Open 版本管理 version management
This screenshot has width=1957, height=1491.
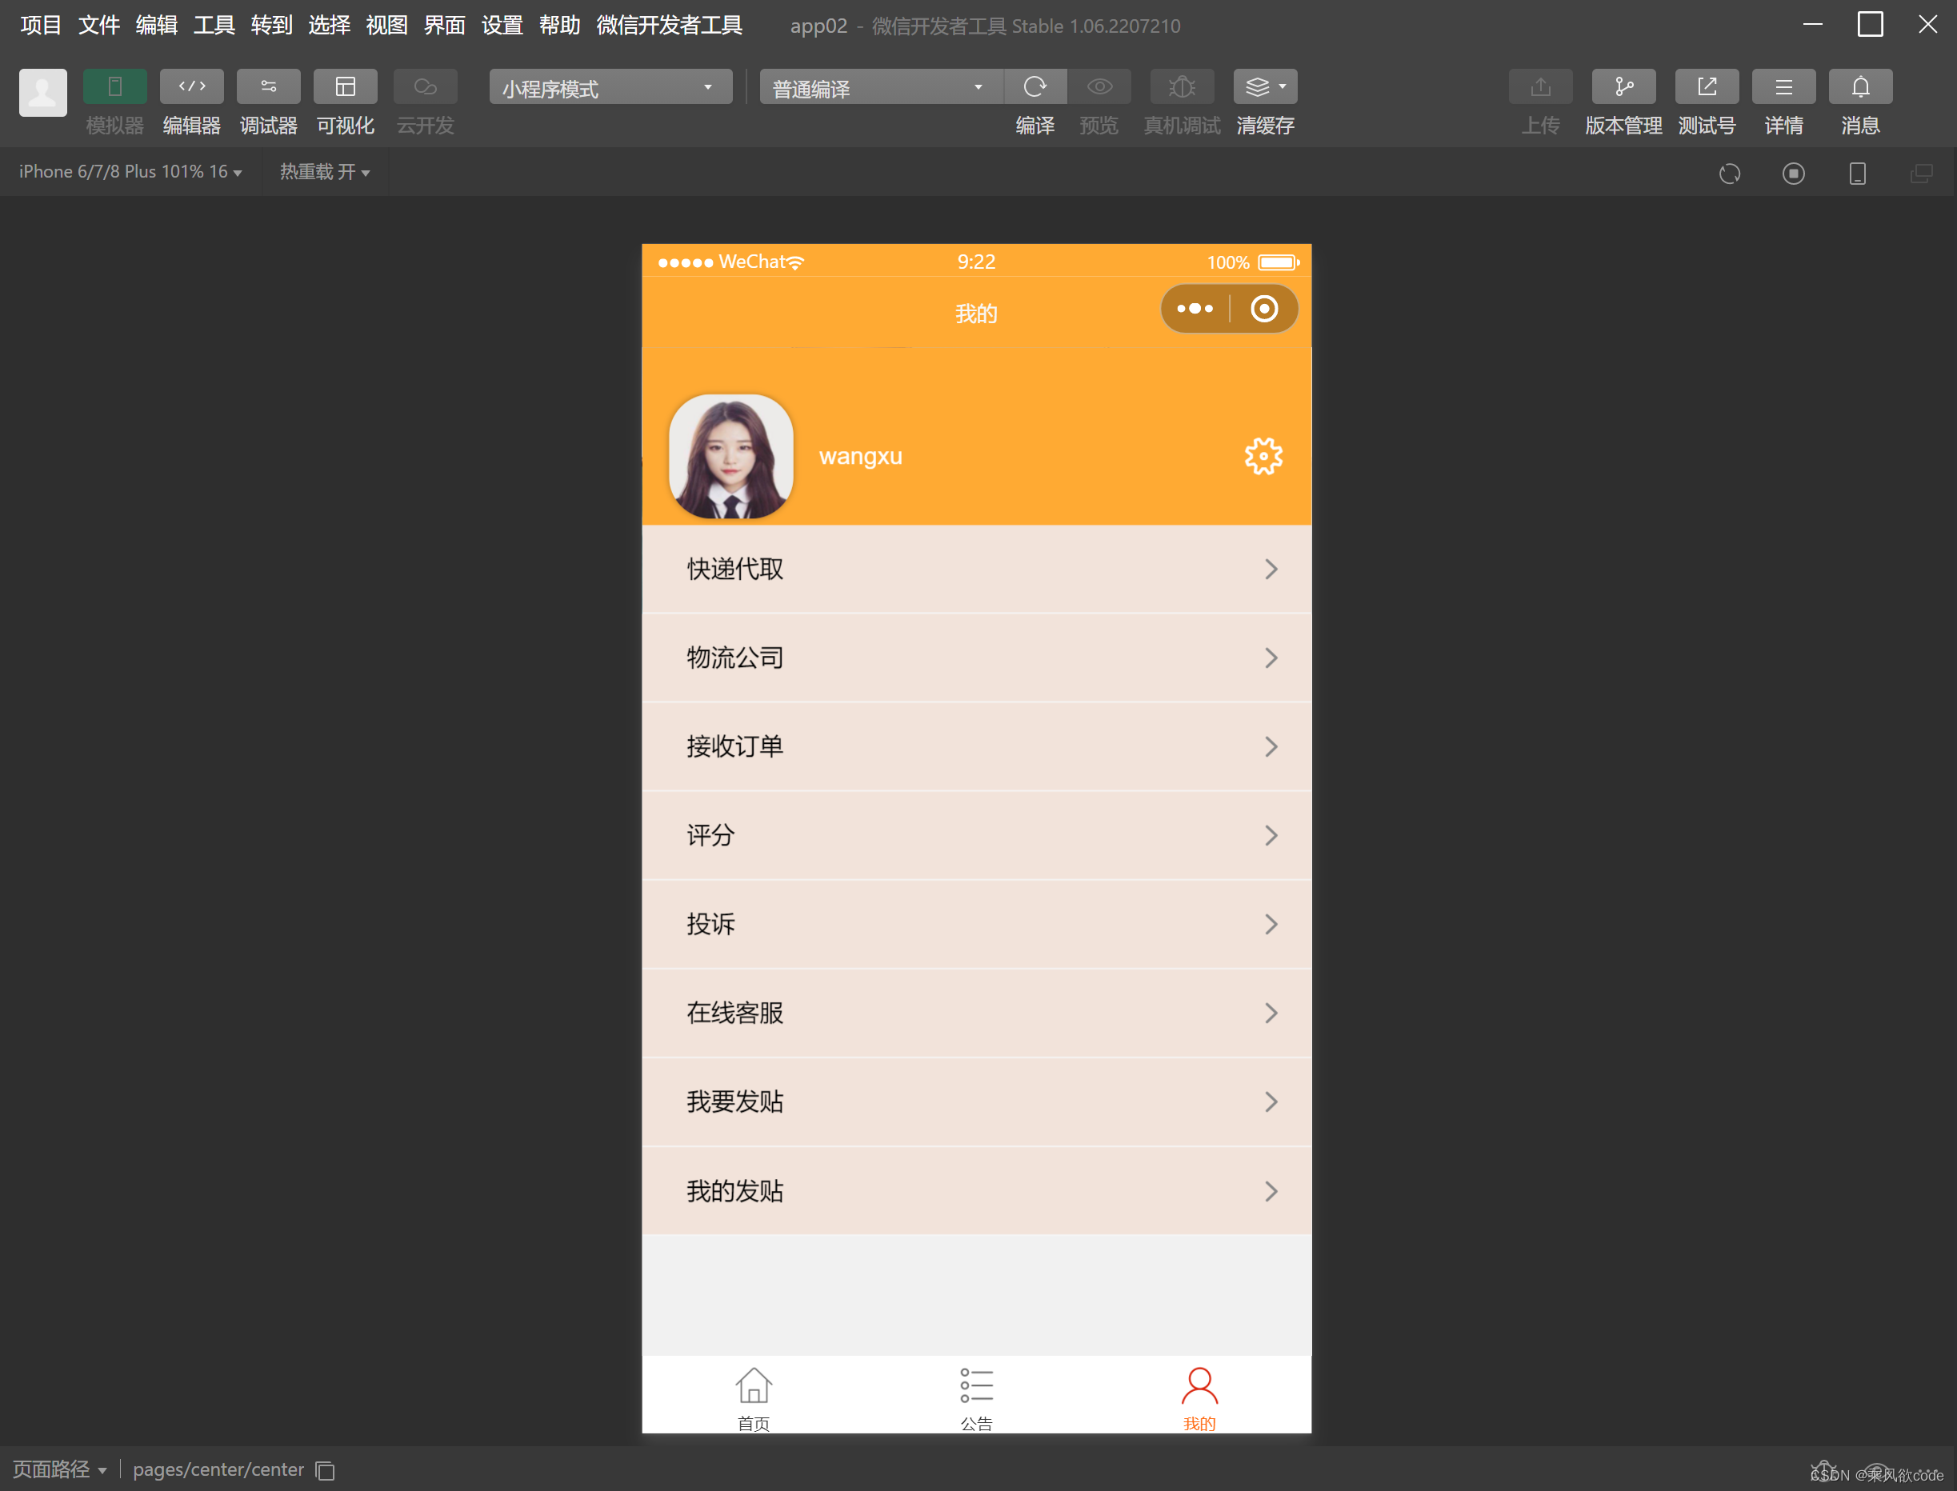[x=1623, y=86]
